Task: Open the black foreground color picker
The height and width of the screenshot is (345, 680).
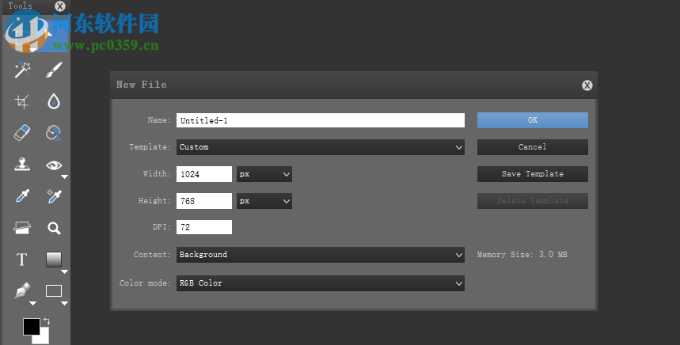Action: pos(31,327)
